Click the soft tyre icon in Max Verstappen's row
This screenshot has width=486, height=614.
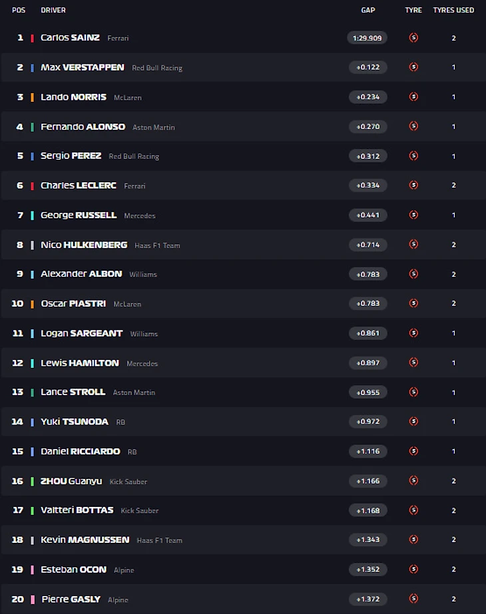tap(413, 67)
